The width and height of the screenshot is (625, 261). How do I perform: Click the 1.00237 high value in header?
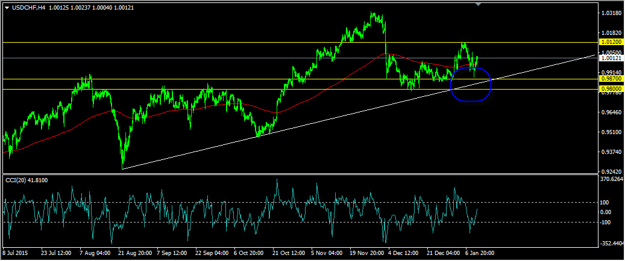coord(80,8)
